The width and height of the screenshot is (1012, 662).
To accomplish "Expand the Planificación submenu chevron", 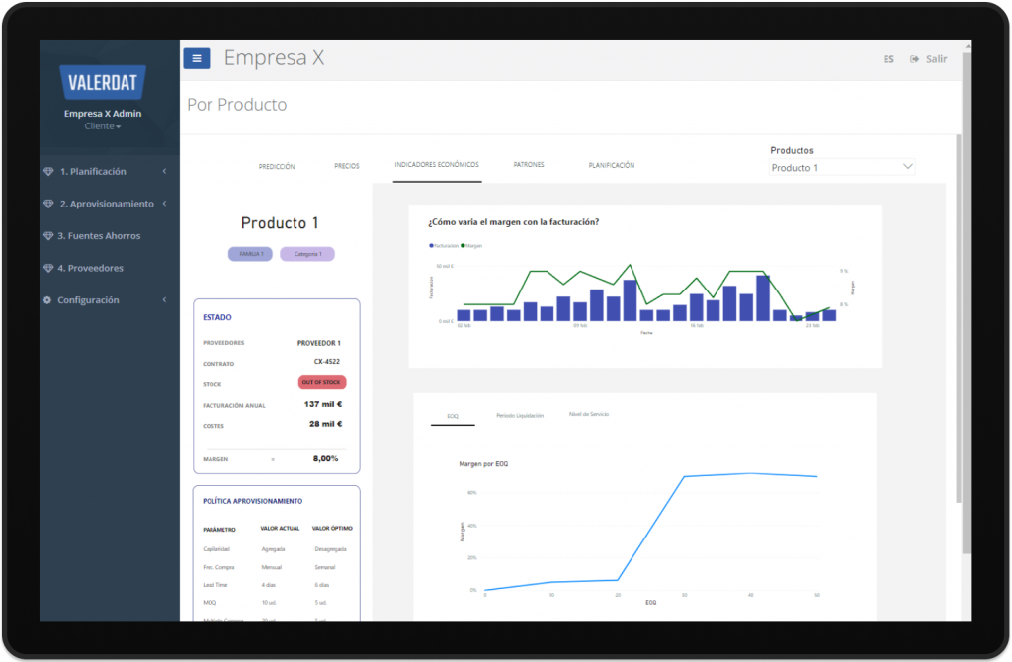I will point(164,172).
